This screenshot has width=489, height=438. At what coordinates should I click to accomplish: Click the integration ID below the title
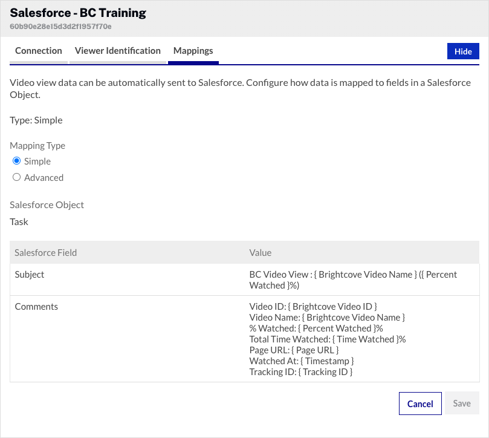coord(60,27)
